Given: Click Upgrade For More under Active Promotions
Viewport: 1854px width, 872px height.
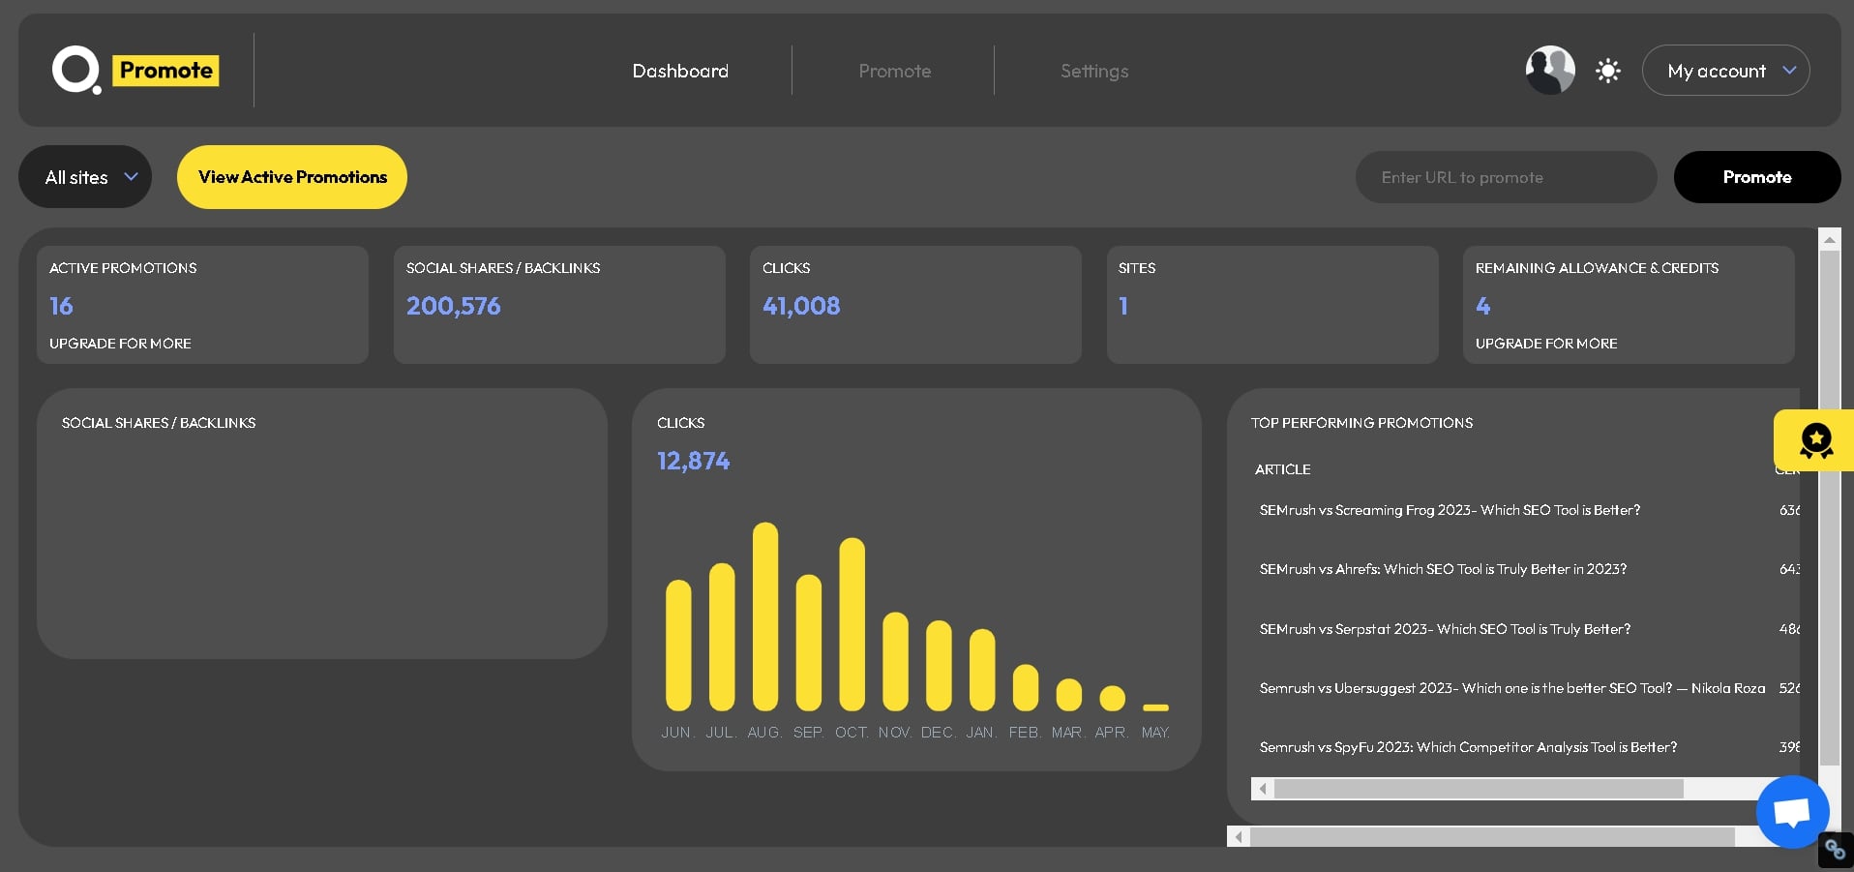Looking at the screenshot, I should click(119, 343).
